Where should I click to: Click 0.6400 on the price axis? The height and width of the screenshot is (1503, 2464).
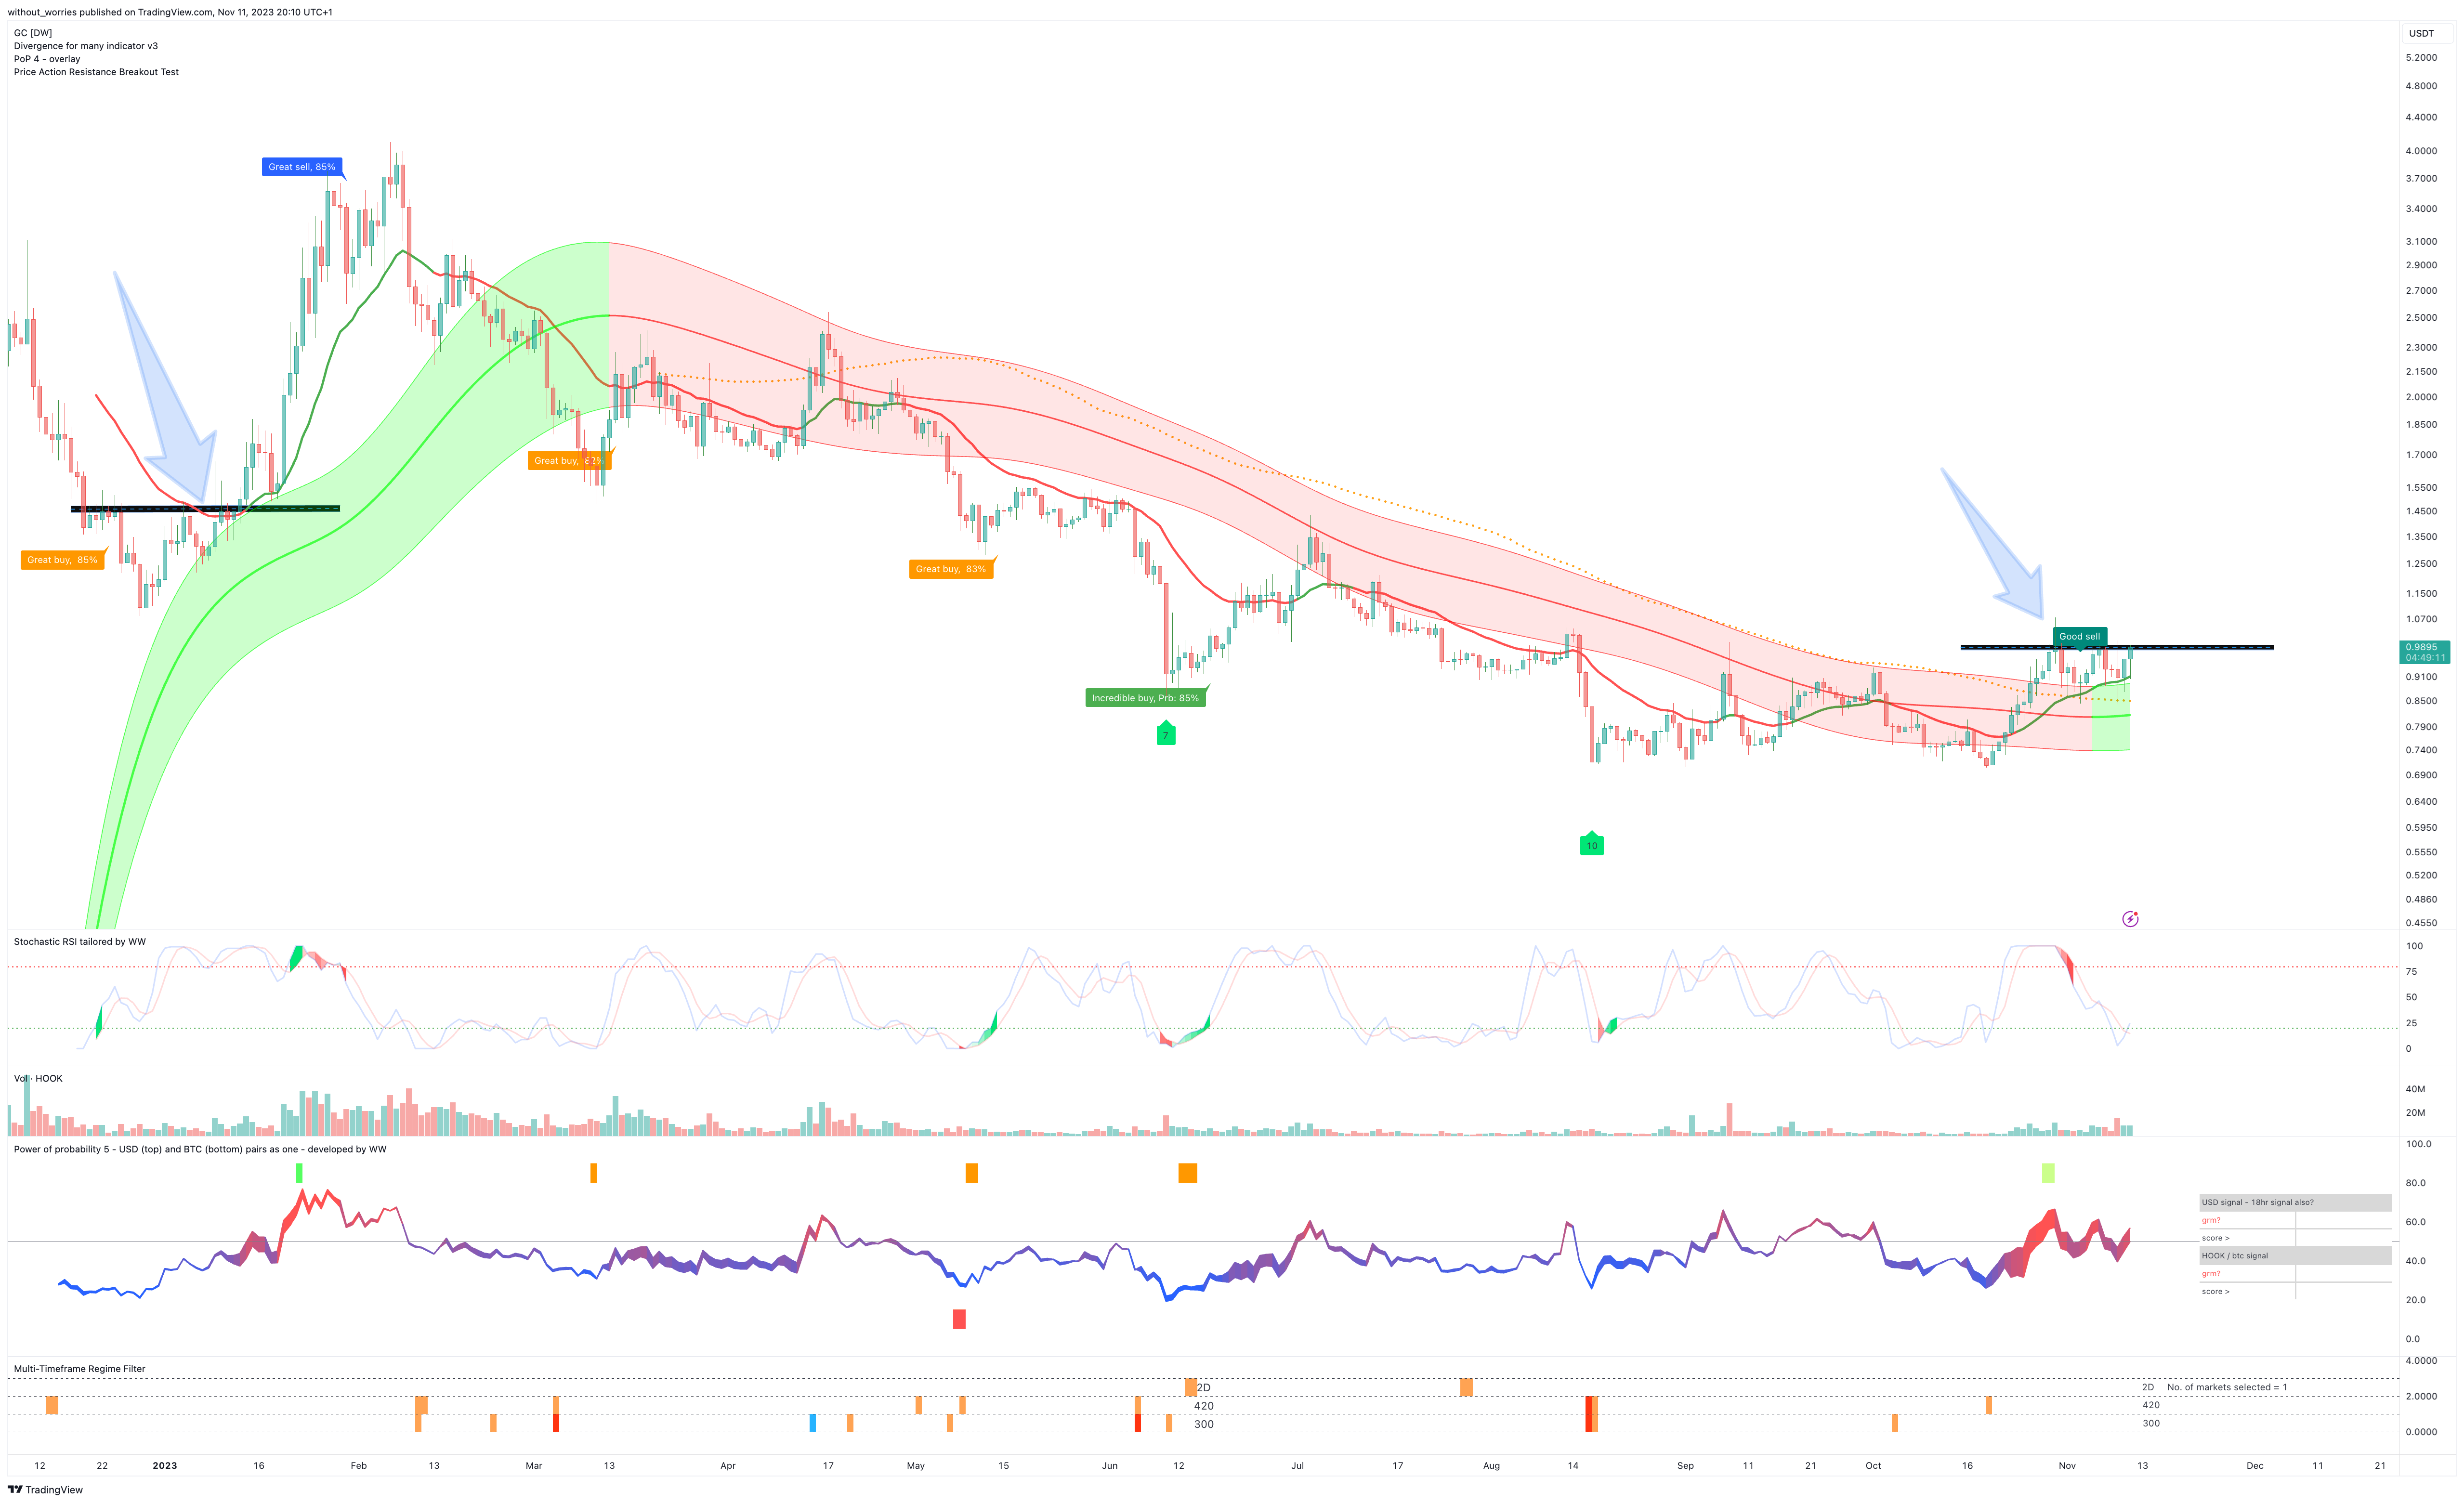pyautogui.click(x=2421, y=801)
